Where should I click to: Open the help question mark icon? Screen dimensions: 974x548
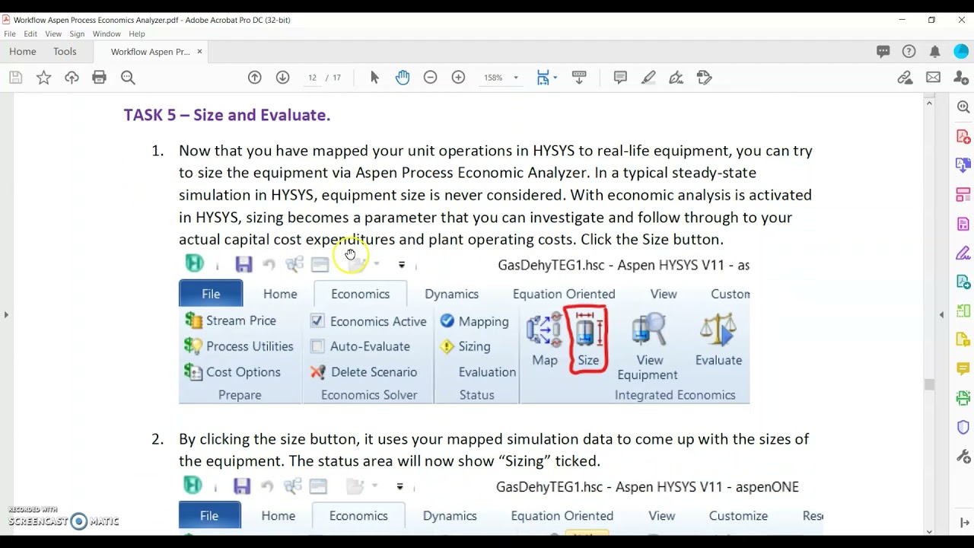909,52
